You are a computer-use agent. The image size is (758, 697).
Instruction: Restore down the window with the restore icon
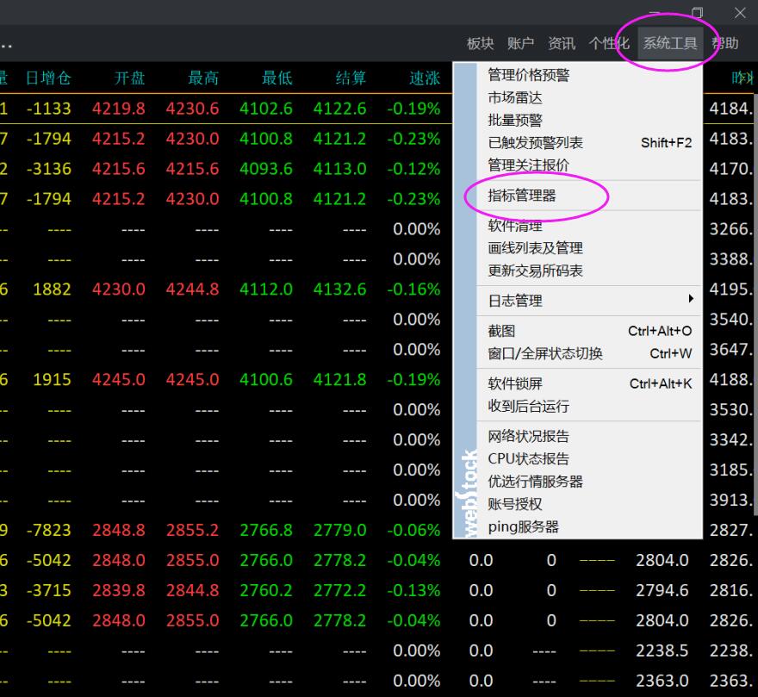(x=697, y=12)
